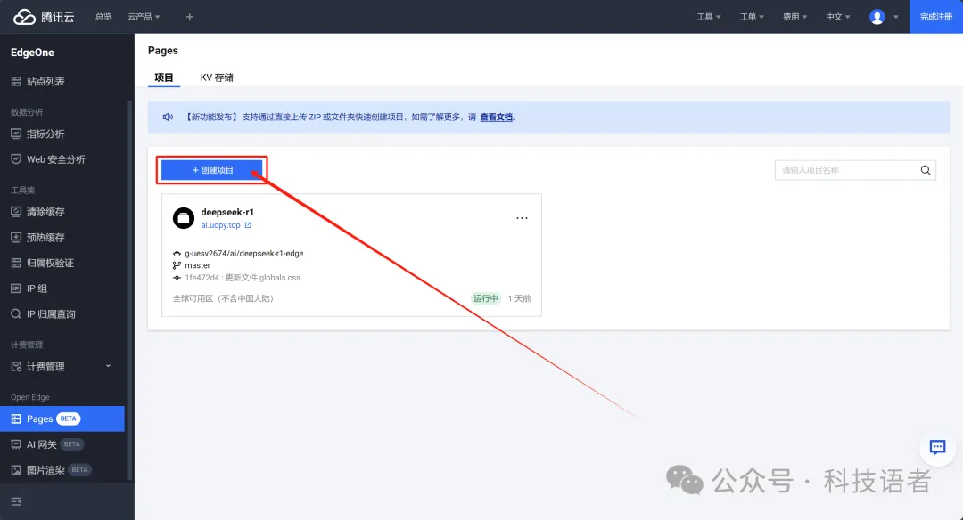Expand the 云产品 dropdown
Viewport: 963px width, 520px height.
pyautogui.click(x=144, y=17)
